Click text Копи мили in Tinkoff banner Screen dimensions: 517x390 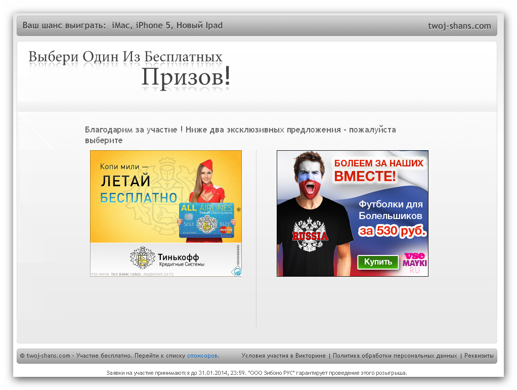pyautogui.click(x=124, y=167)
